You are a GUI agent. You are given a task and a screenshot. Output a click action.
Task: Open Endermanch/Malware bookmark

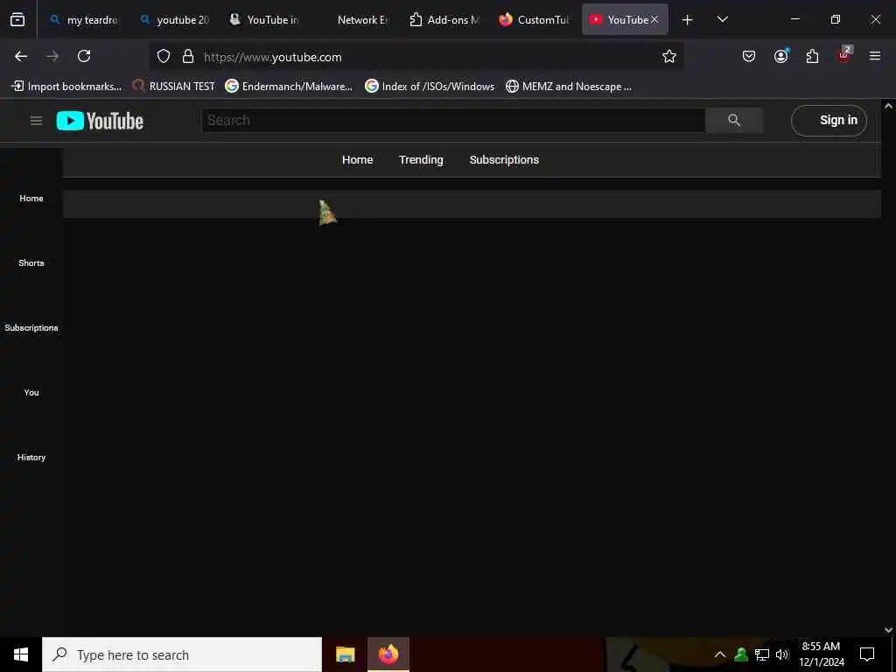coord(289,87)
